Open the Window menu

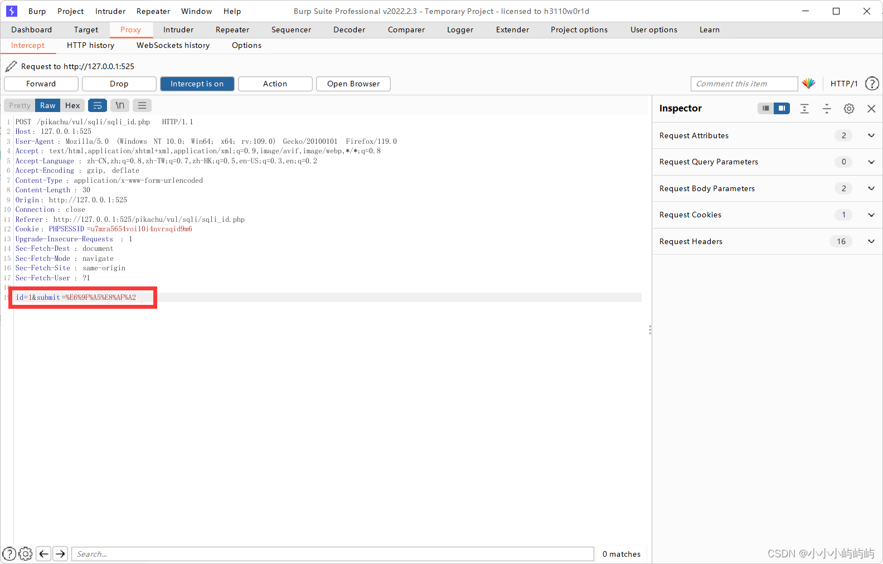[x=197, y=11]
